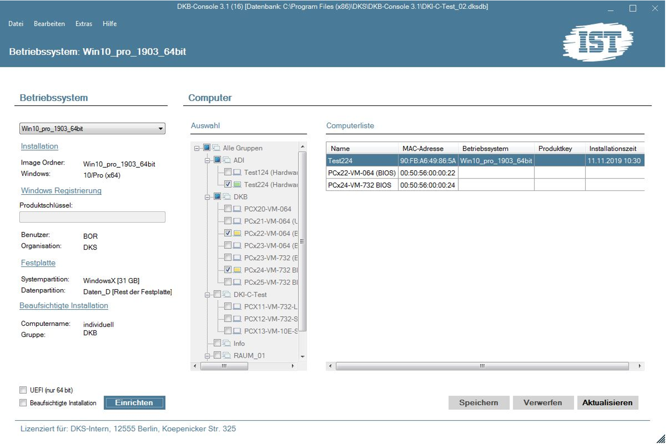The height and width of the screenshot is (444, 666).
Task: Click the computer icon beside PCX20-VM-064
Action: [x=237, y=209]
